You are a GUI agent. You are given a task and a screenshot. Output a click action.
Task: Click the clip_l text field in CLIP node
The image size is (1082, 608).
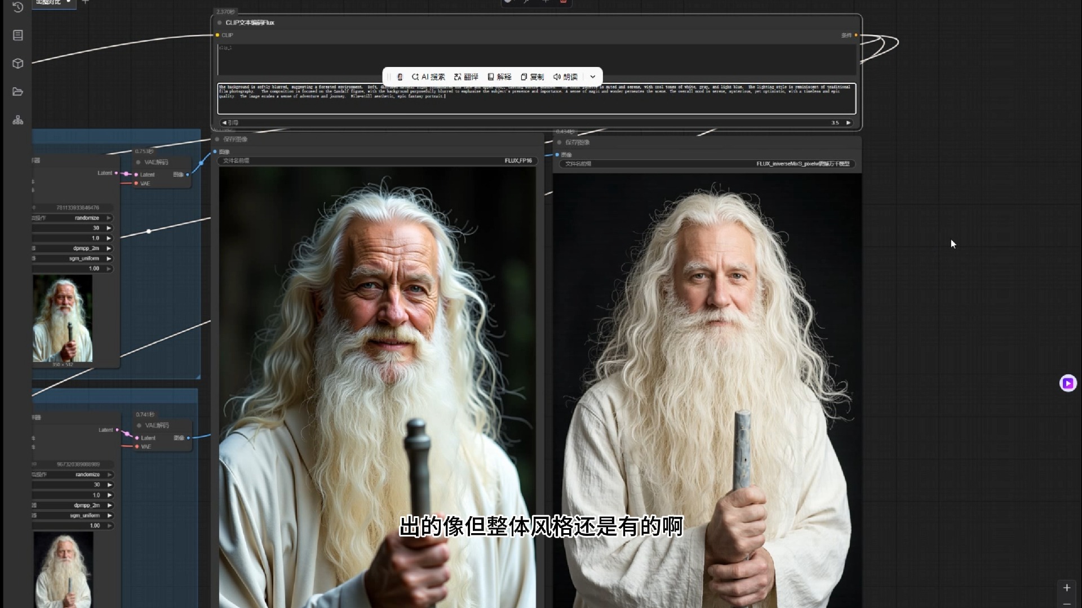point(536,59)
